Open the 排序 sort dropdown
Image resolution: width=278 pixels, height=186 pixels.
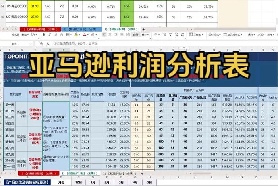(270, 34)
